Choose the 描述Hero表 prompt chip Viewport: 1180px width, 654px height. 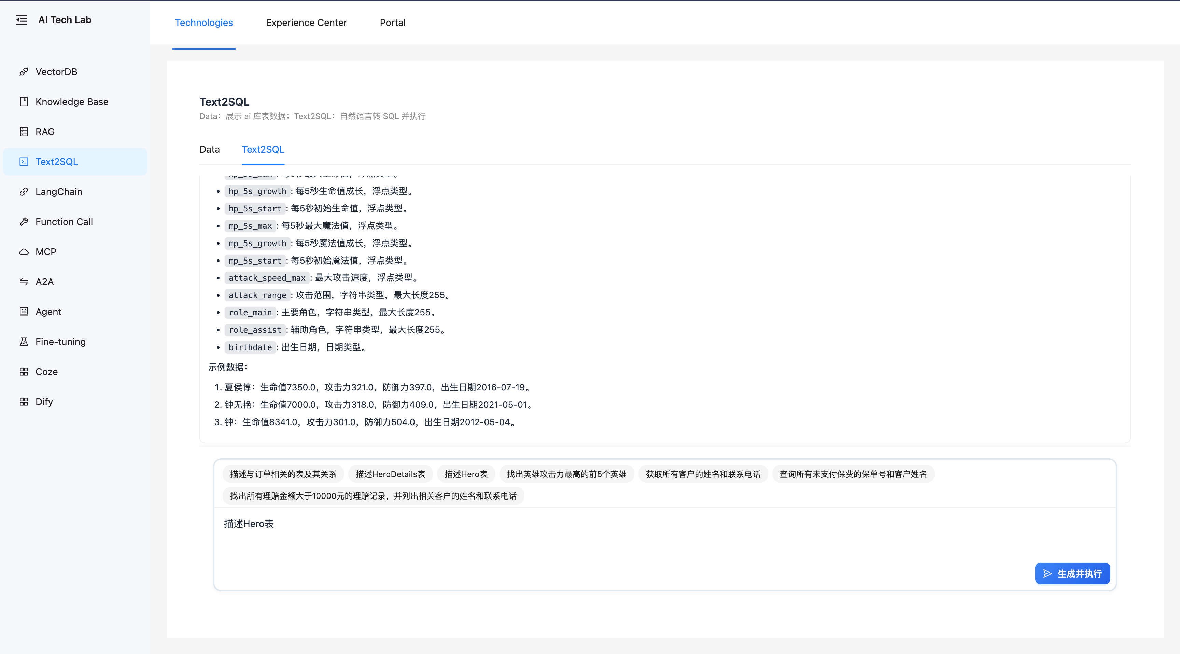tap(466, 474)
